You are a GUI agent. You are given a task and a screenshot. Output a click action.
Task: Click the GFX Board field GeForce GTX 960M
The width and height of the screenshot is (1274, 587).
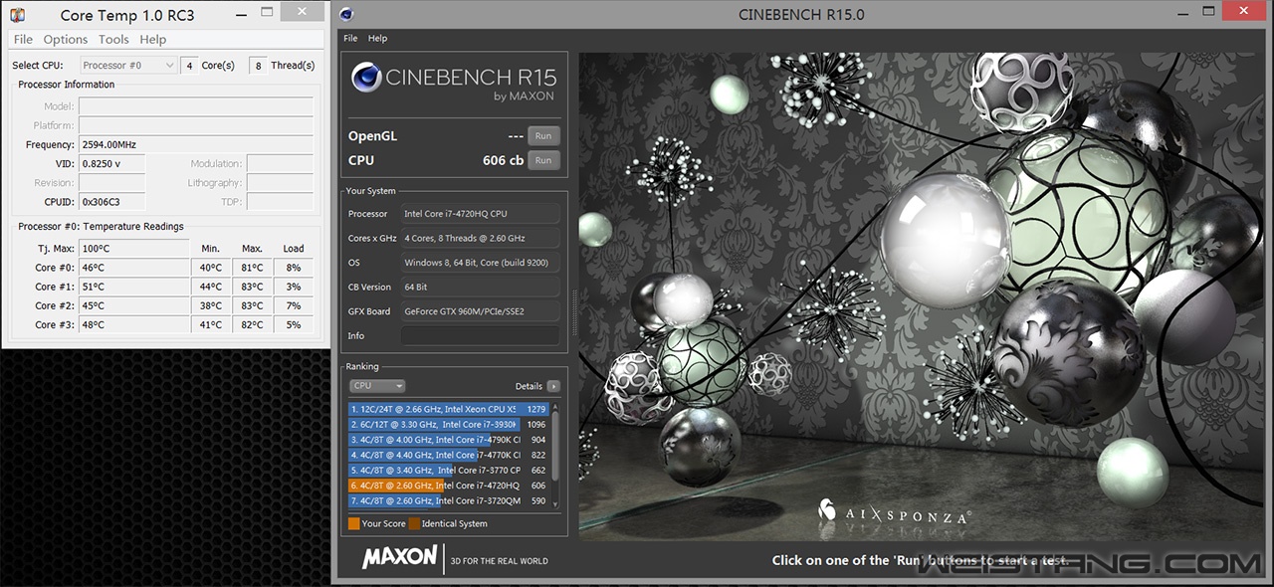pos(480,311)
